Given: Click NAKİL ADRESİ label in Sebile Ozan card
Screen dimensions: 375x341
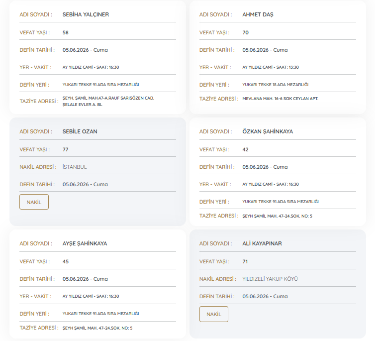Looking at the screenshot, I should point(38,167).
